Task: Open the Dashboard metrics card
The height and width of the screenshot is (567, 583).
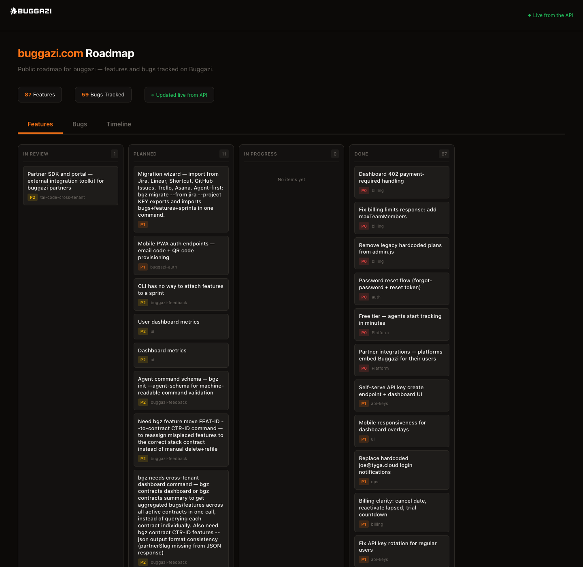Action: [181, 355]
